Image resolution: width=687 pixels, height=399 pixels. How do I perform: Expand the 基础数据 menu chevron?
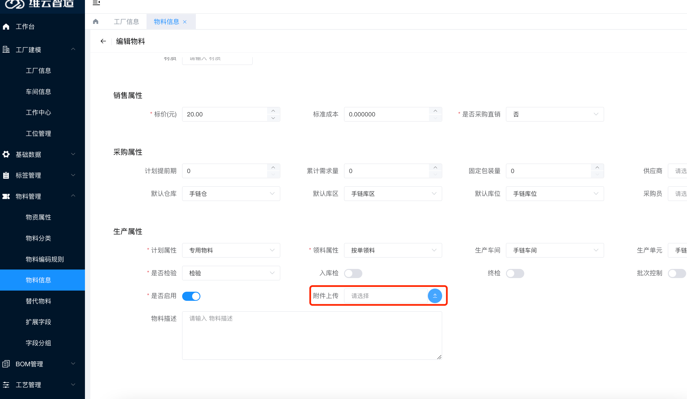[x=73, y=154]
